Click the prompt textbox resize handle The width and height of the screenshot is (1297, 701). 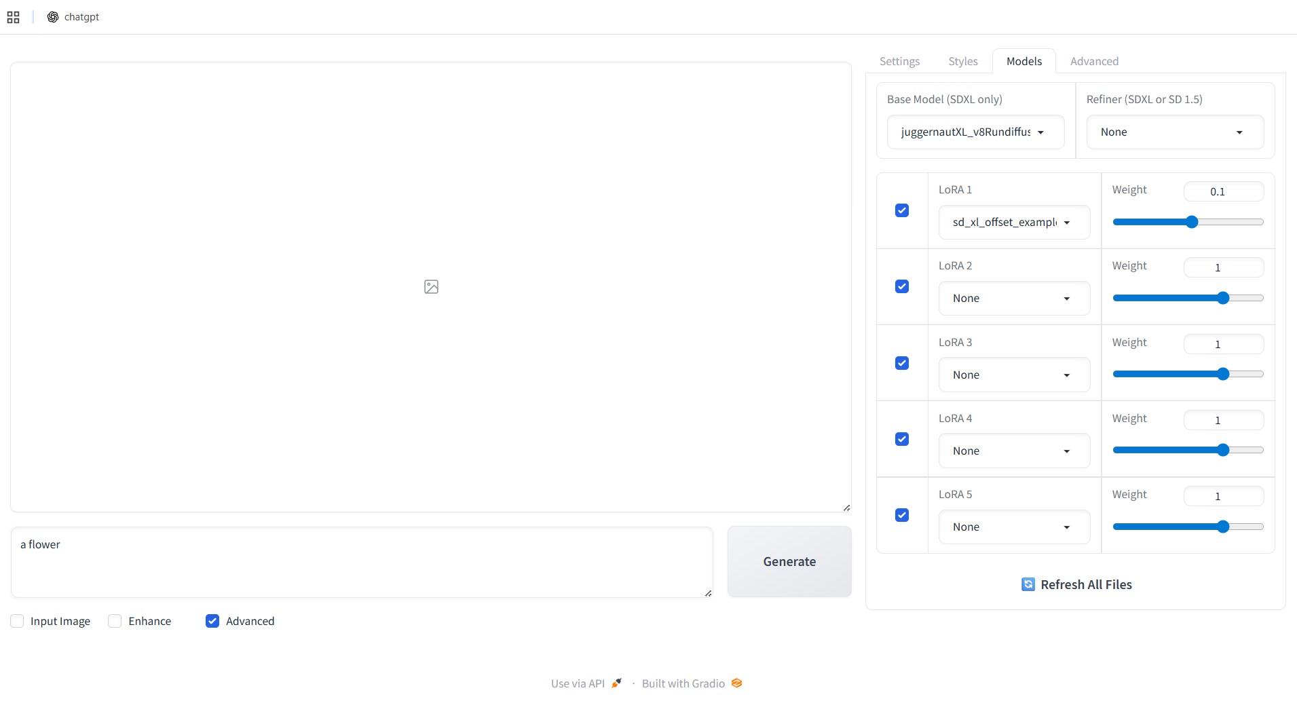(708, 593)
